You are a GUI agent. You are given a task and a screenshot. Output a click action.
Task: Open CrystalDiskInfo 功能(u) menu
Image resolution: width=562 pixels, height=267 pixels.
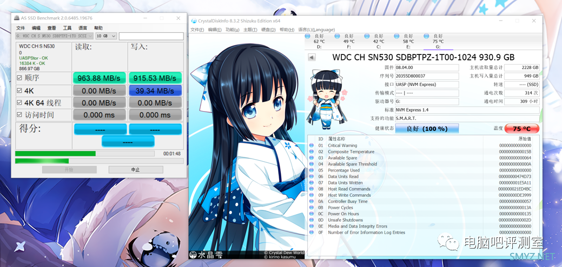tap(232, 30)
